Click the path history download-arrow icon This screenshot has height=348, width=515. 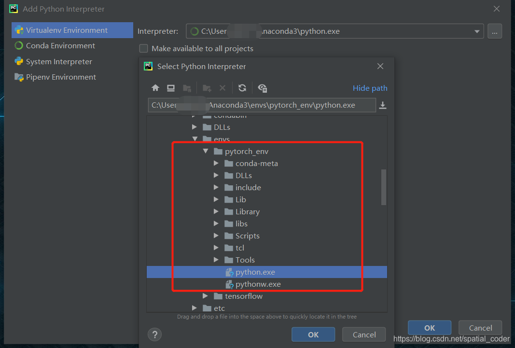(383, 105)
